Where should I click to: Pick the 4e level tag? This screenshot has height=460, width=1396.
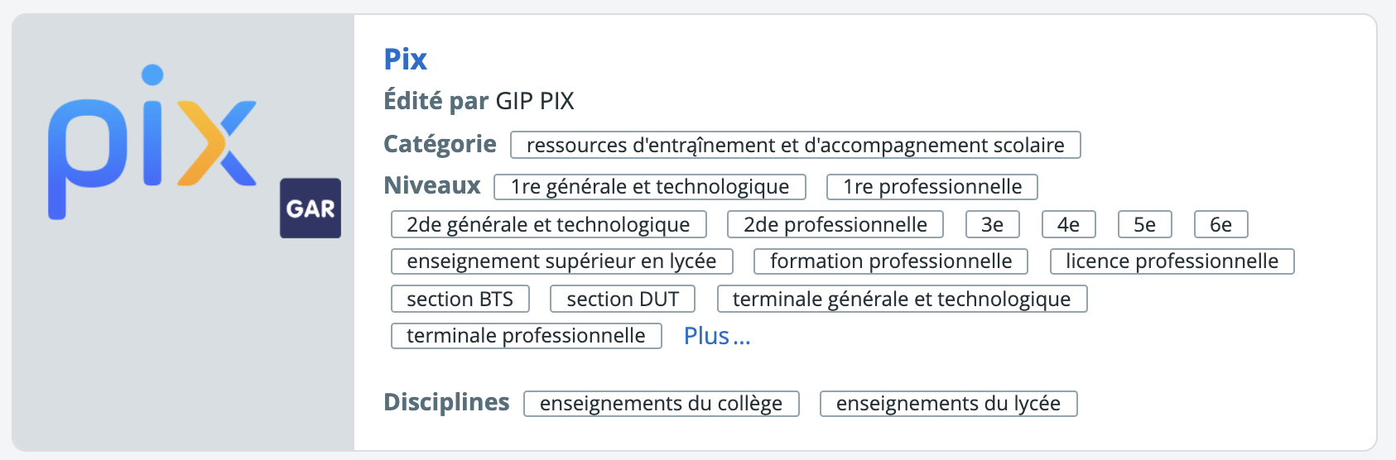click(x=1068, y=224)
